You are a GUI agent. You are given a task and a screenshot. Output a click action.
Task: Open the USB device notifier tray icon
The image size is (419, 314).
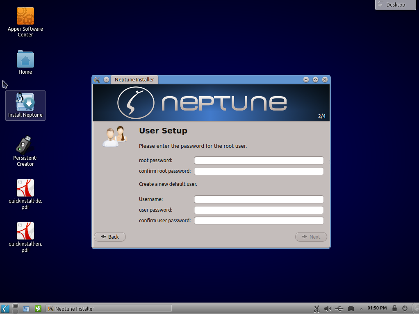[x=339, y=309]
